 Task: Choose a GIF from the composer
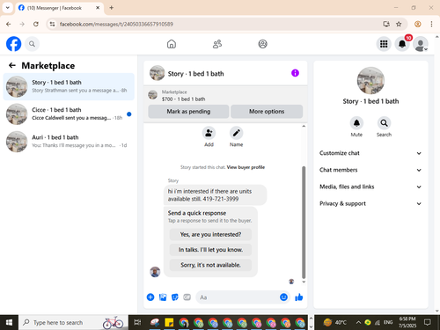tap(187, 297)
